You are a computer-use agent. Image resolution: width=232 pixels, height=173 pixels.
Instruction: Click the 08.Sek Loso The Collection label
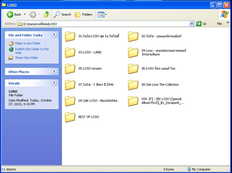pos(160,85)
